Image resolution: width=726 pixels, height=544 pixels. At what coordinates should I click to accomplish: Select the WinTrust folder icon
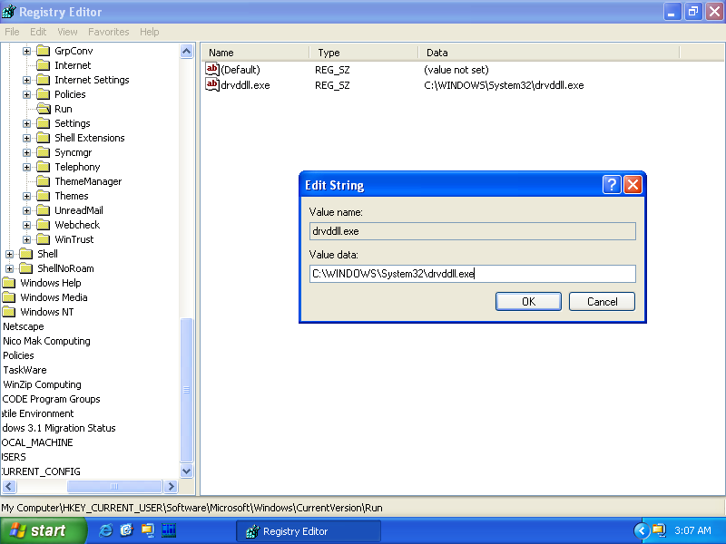click(x=43, y=239)
